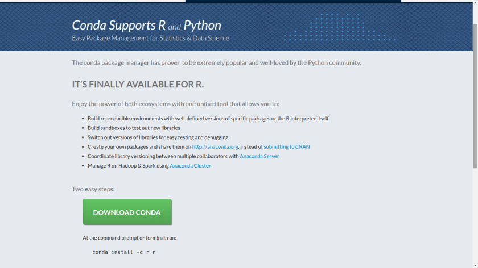
Task: Click 'At the command prompt or terminal' text
Action: click(x=133, y=238)
